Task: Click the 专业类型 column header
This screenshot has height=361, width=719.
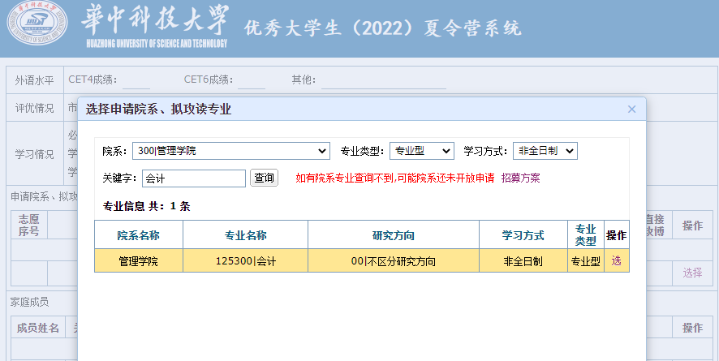Action: click(586, 235)
